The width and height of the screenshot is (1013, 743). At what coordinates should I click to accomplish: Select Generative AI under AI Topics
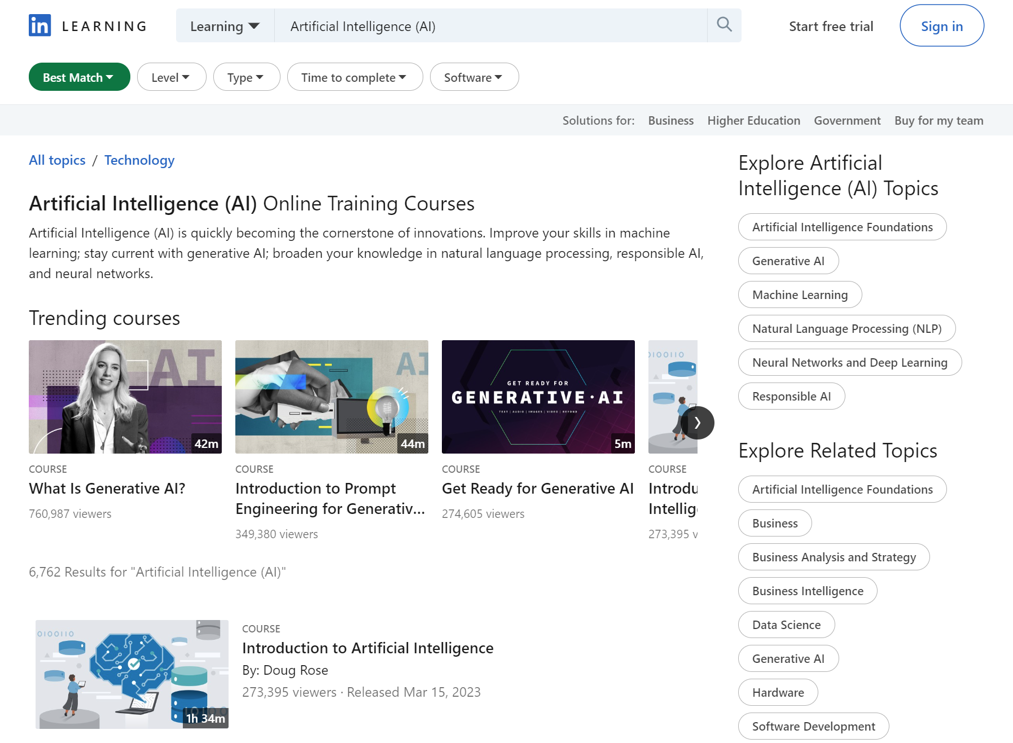tap(788, 261)
